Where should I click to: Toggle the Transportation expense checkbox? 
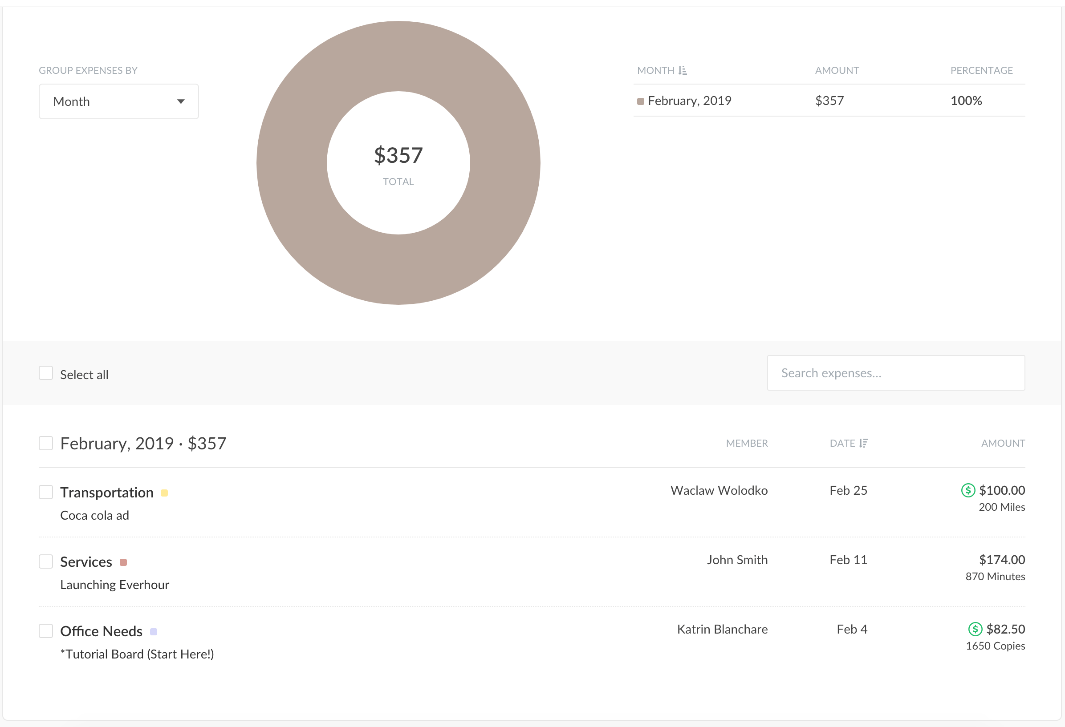tap(46, 491)
